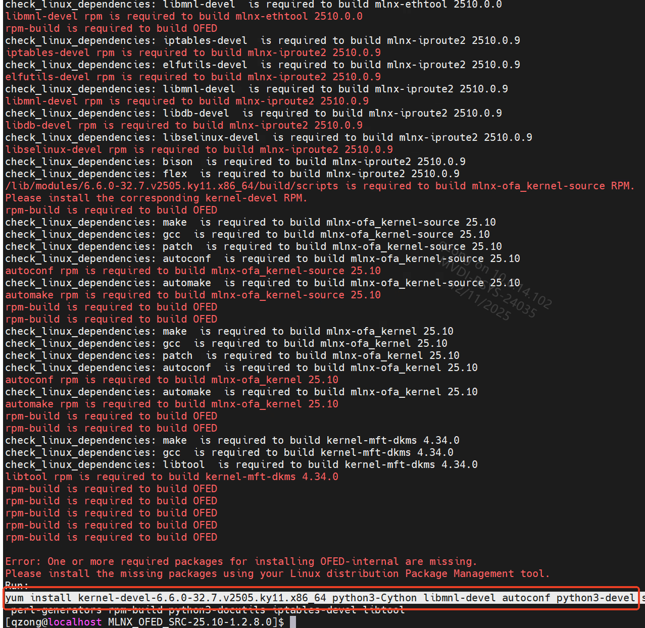
Task: Click white autoconf check line for mlnx-ofa_kernel-source
Action: coord(263,258)
